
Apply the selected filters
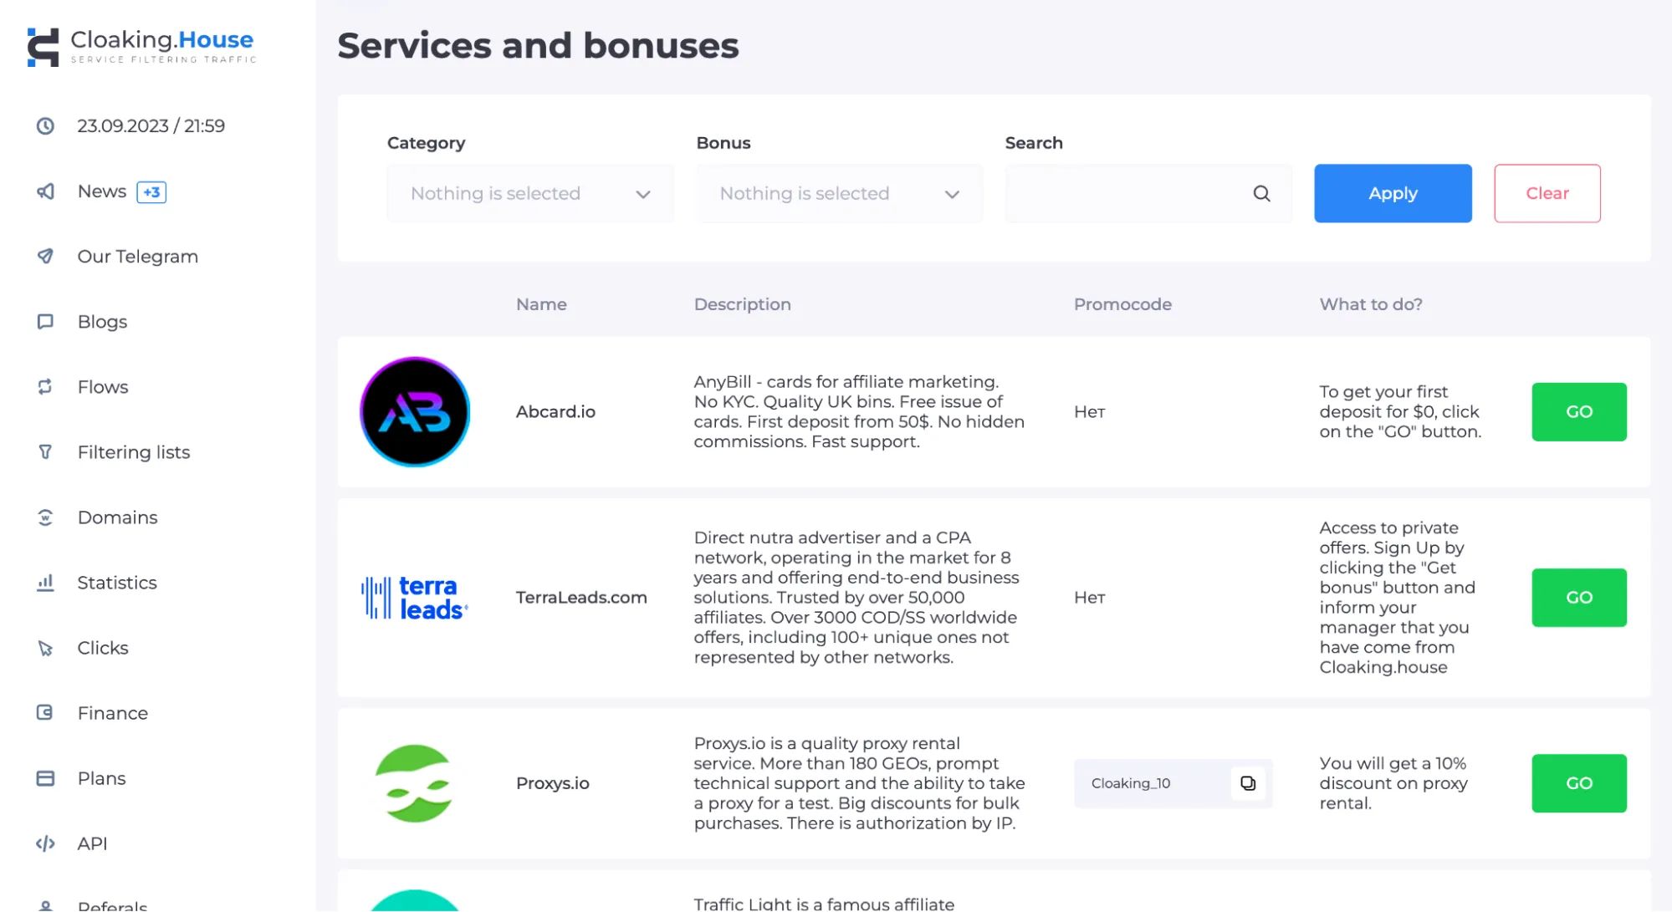click(x=1393, y=194)
